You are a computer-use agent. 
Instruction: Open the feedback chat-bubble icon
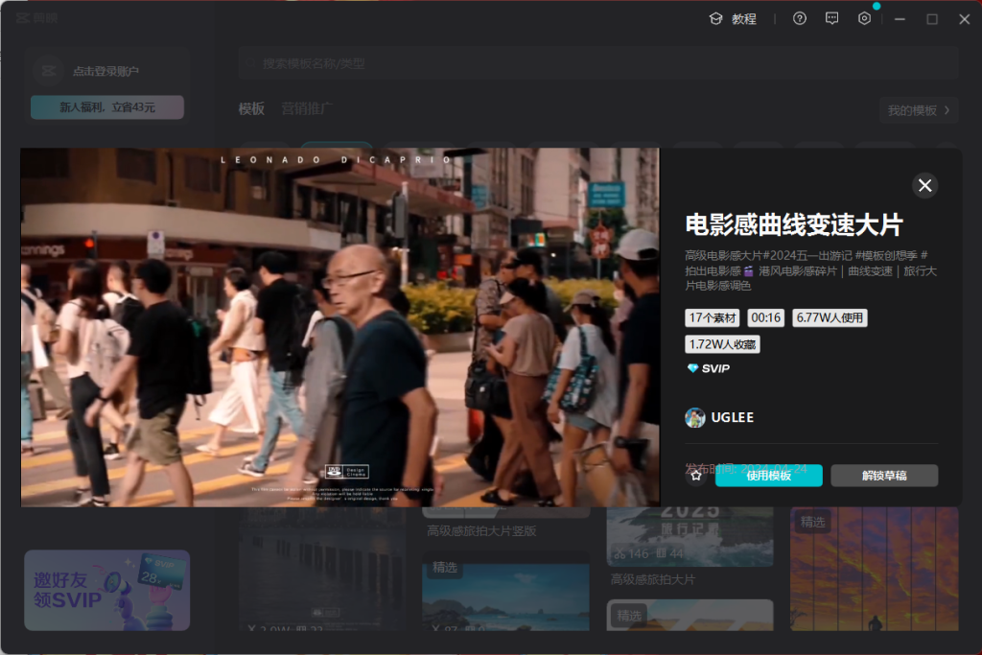pyautogui.click(x=831, y=18)
